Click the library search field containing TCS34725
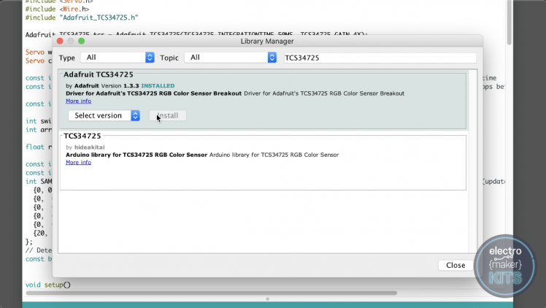Viewport: 546px width, 308px height. [x=380, y=58]
